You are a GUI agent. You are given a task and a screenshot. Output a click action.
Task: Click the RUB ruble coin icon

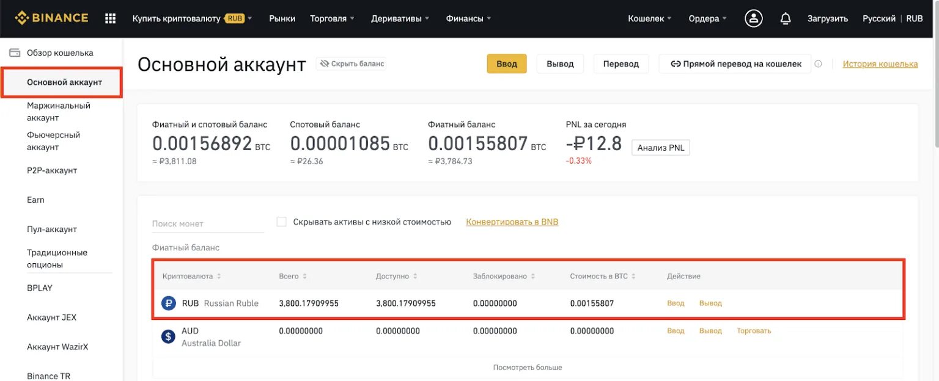click(168, 303)
